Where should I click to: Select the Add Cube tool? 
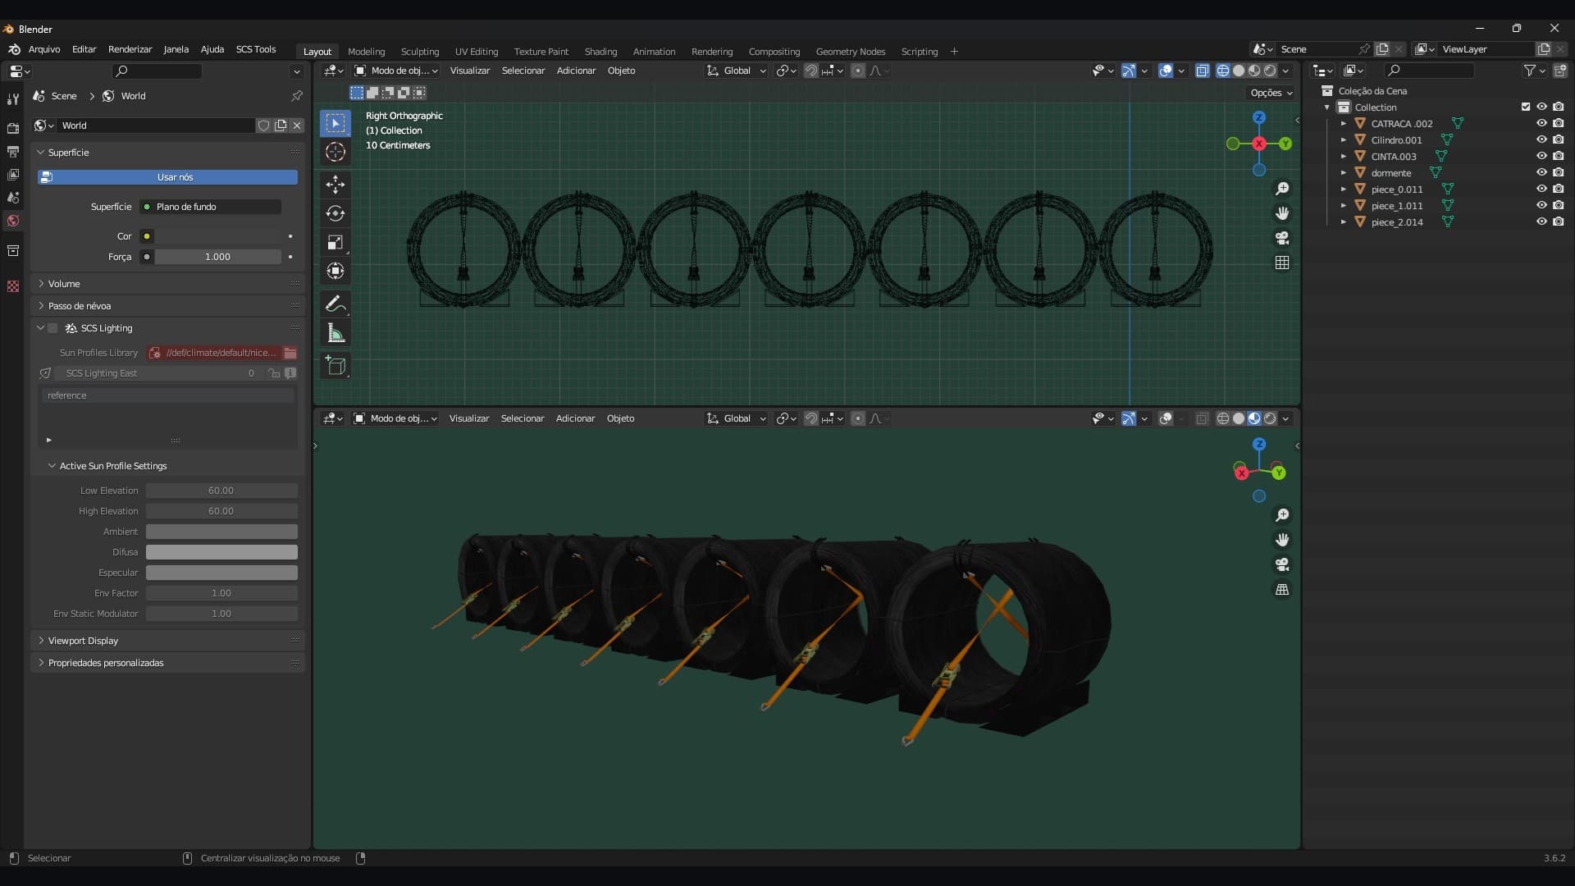[x=335, y=366]
